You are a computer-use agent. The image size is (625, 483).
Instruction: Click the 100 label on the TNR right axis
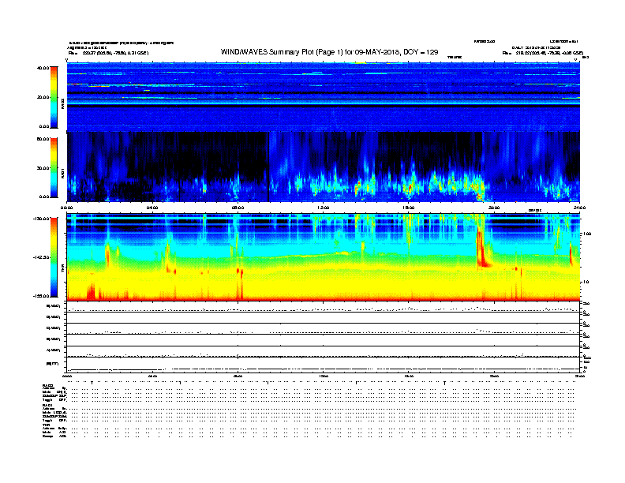pyautogui.click(x=587, y=234)
